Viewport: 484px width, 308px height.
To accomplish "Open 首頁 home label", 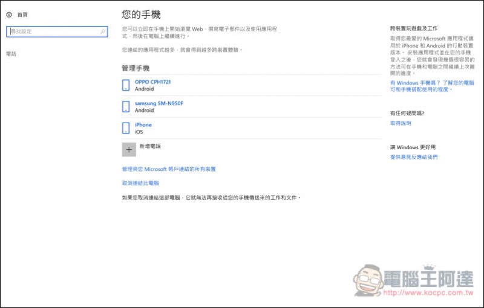I will 22,14.
